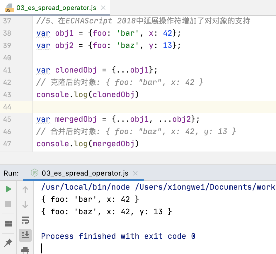Click the /usr/local/bin/node path in console

tap(86, 187)
